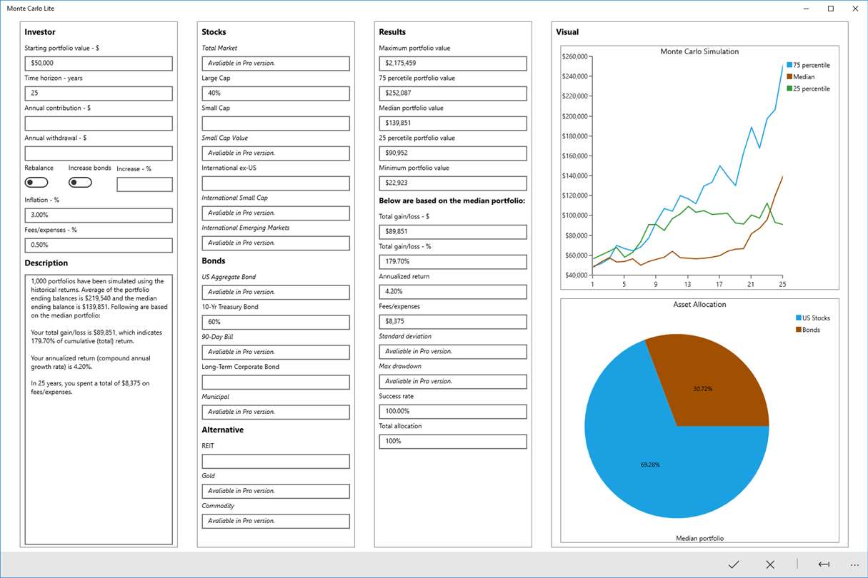868x578 pixels.
Task: Click the Bonds legend swatch in pie chart
Action: coord(799,330)
